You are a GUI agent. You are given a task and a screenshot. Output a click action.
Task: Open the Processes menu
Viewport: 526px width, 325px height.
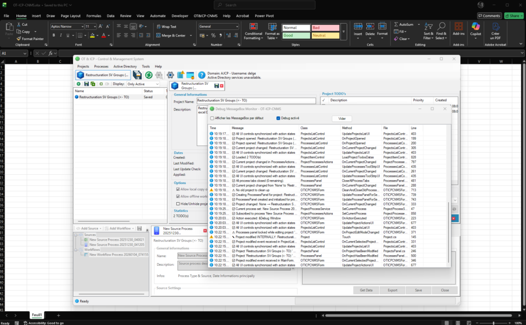pos(101,66)
